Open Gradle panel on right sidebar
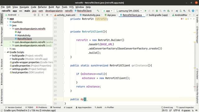199x112 pixels. (x=197, y=18)
